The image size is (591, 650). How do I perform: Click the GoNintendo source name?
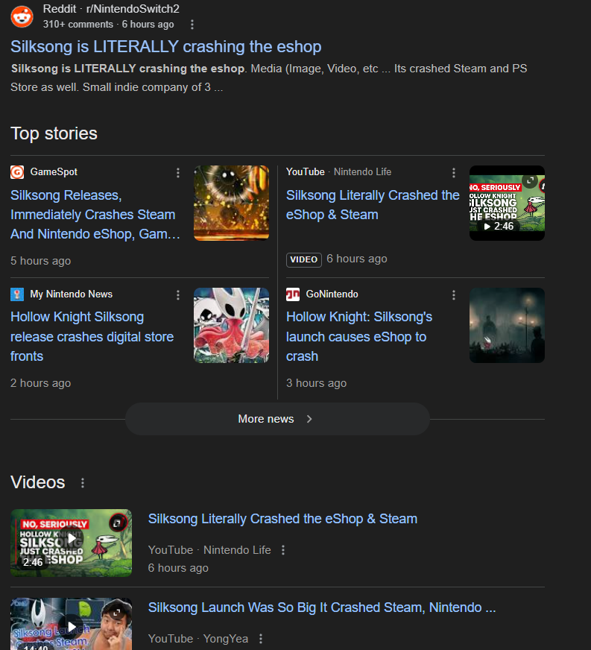tap(332, 294)
